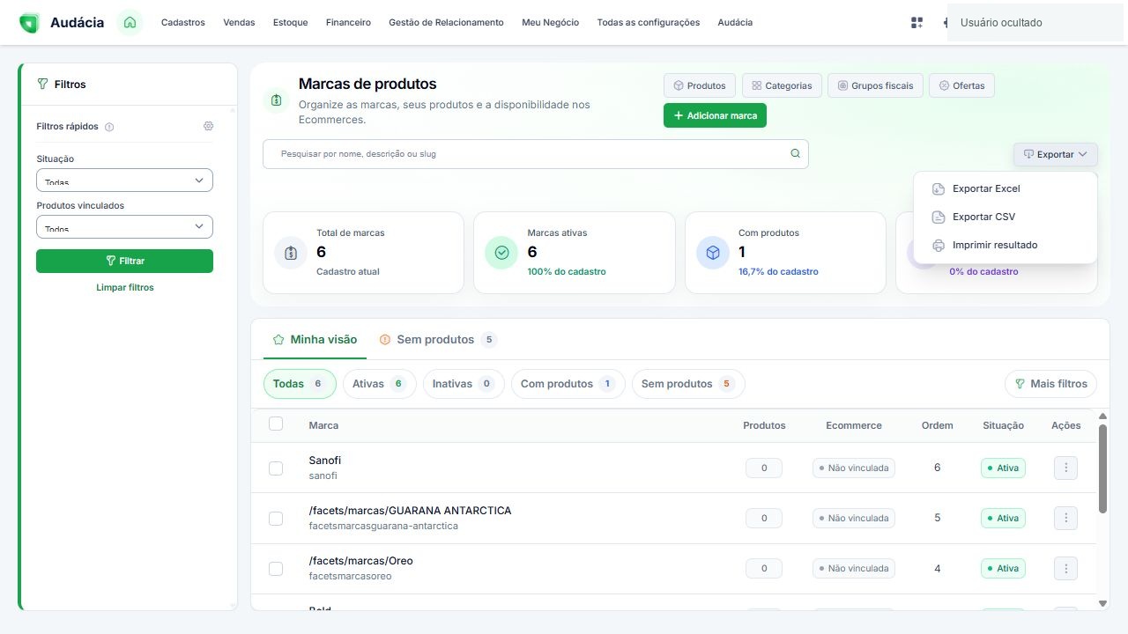Image resolution: width=1128 pixels, height=634 pixels.
Task: Click the Limpar filtros link
Action: coord(125,287)
